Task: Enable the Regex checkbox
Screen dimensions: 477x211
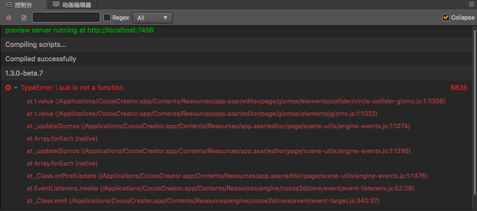Action: pos(107,18)
